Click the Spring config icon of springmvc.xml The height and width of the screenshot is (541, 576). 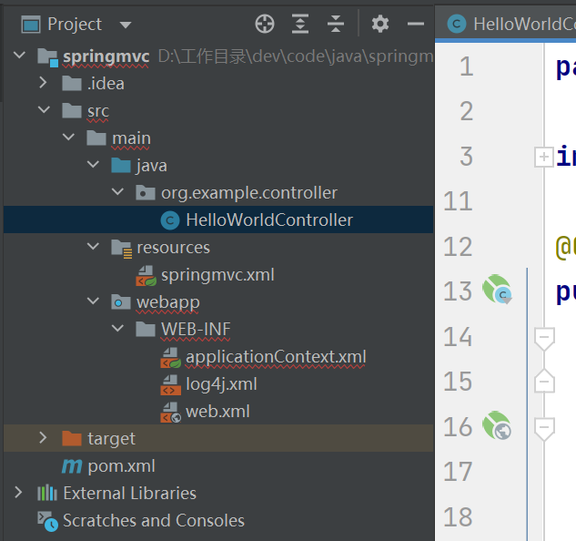(146, 276)
